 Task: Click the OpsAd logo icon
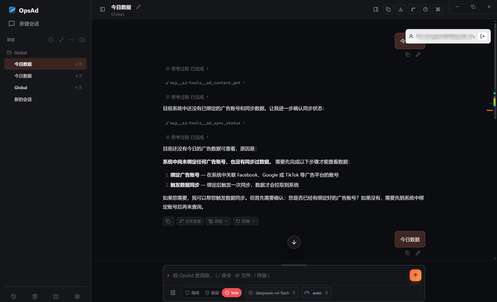pyautogui.click(x=12, y=10)
